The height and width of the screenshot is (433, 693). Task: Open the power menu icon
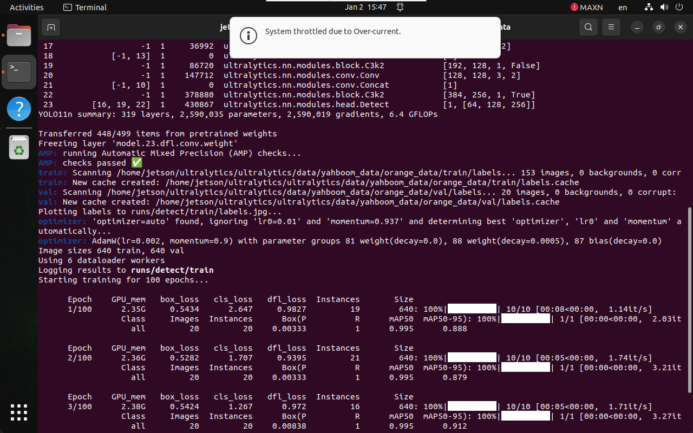[x=679, y=8]
